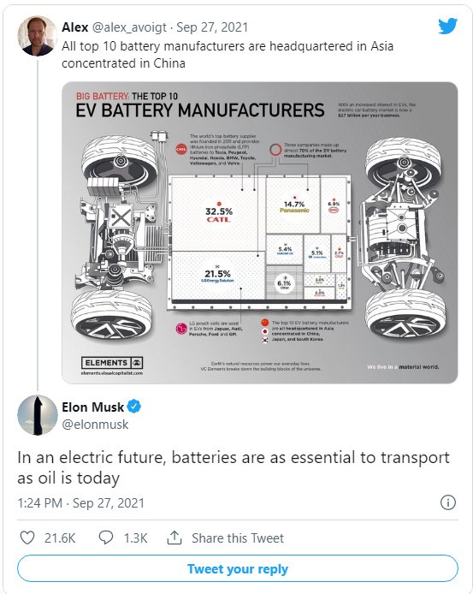Image resolution: width=473 pixels, height=594 pixels.
Task: Click the Tweet your reply button
Action: [238, 568]
